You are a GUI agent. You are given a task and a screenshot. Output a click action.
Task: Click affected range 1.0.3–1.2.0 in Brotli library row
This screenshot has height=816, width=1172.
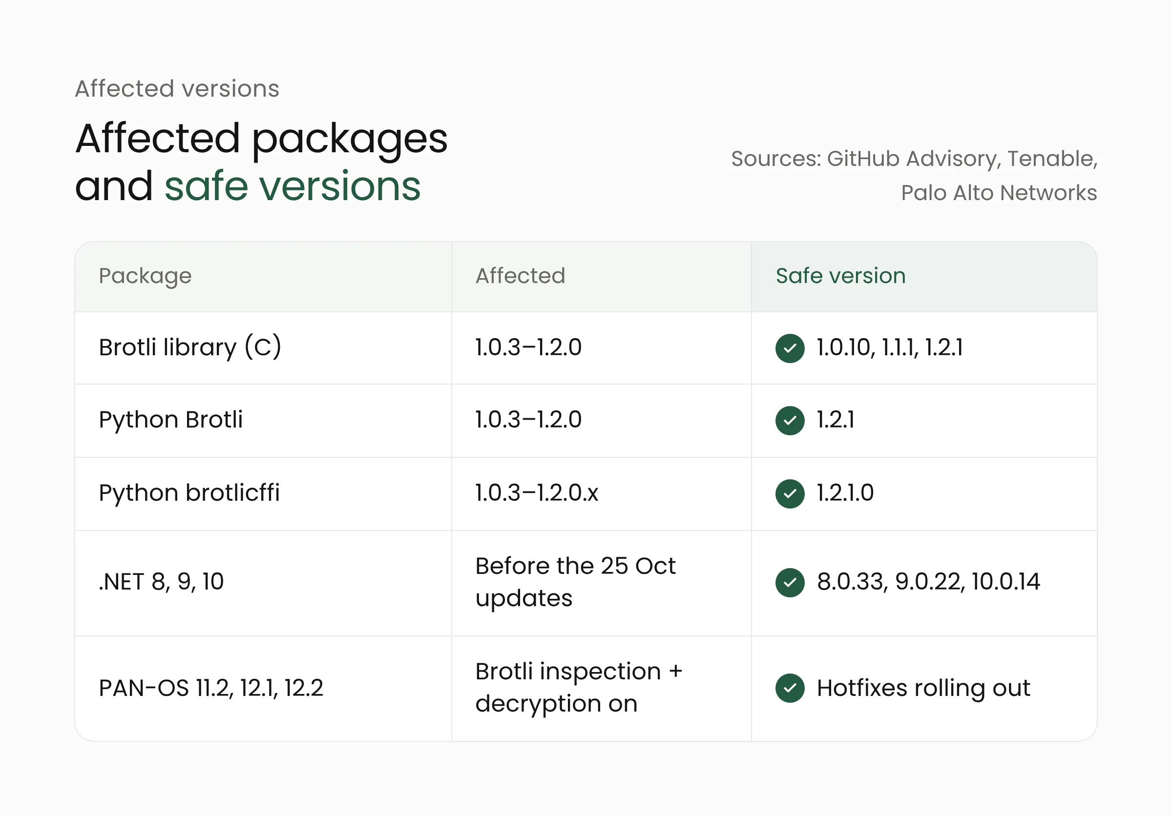point(528,347)
